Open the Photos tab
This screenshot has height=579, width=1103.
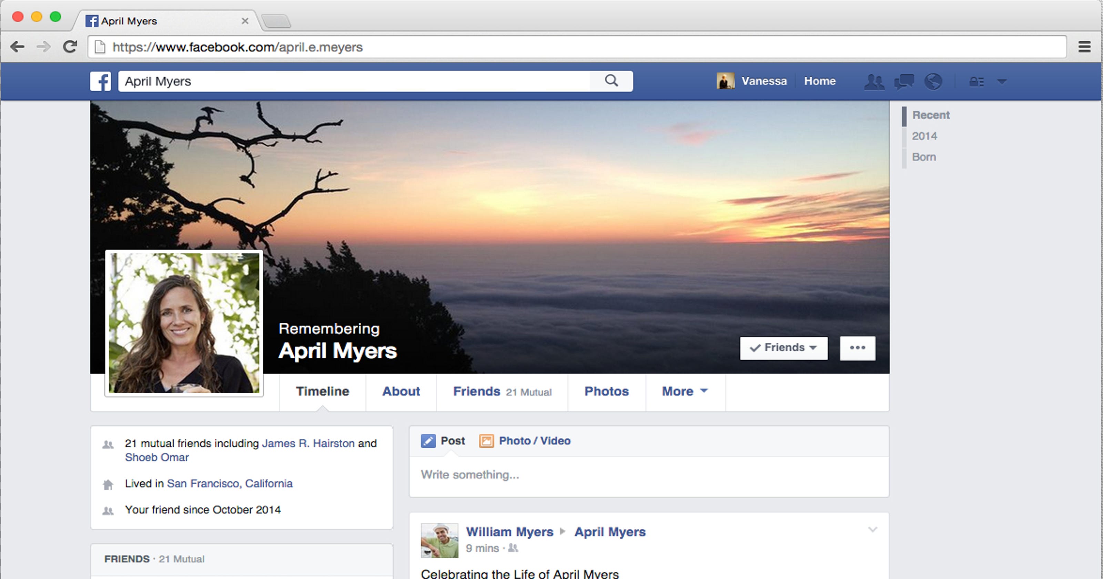pos(606,391)
